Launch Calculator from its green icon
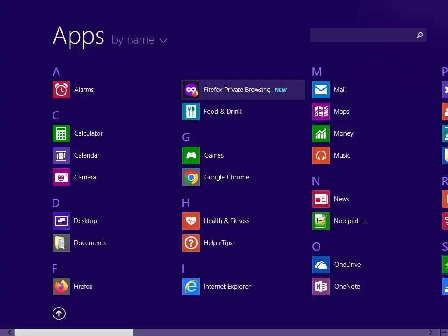This screenshot has width=448, height=336. 61,133
